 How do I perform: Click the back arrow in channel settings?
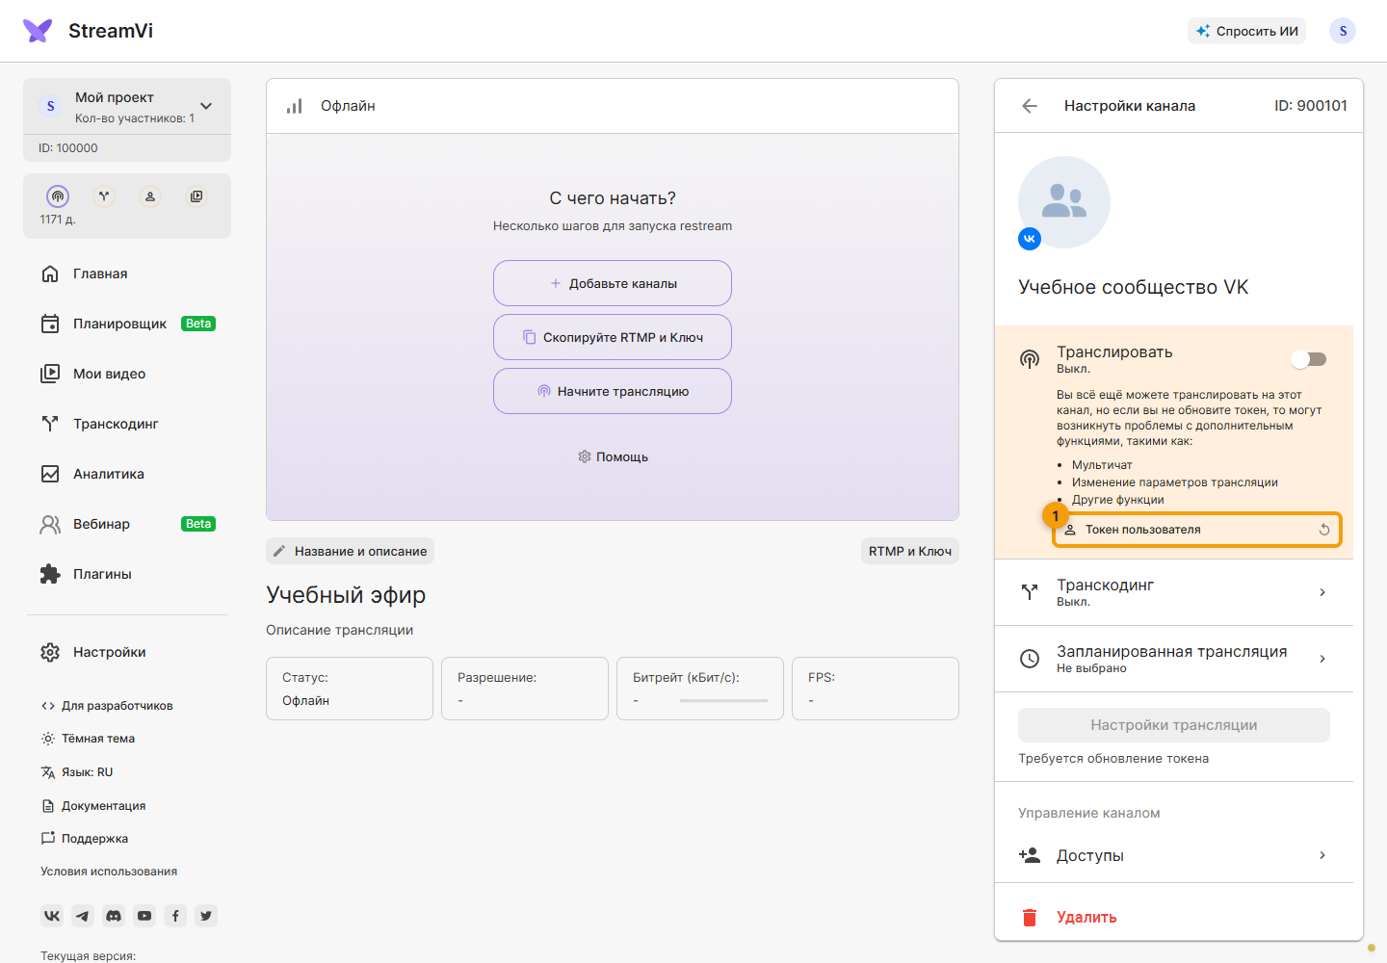point(1030,106)
